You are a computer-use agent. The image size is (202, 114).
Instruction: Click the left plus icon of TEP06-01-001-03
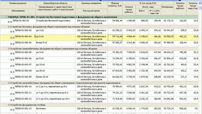pos(11,38)
